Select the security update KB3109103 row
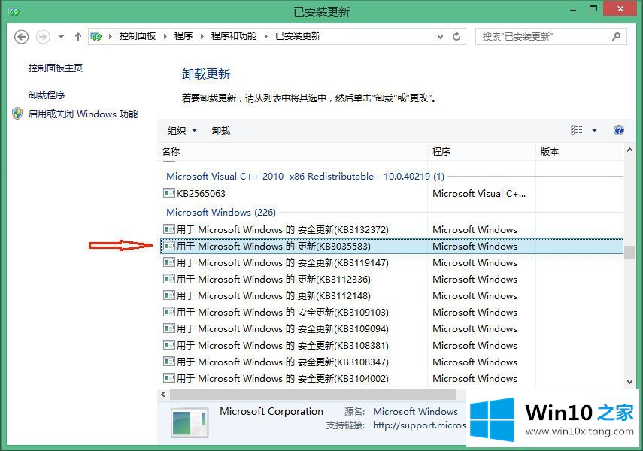Image resolution: width=643 pixels, height=451 pixels. click(x=391, y=312)
